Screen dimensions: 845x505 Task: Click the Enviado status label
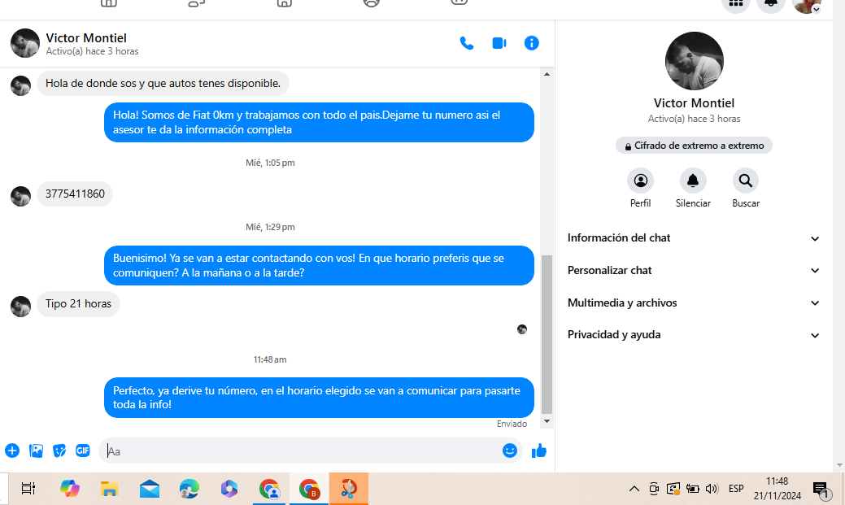coord(512,424)
